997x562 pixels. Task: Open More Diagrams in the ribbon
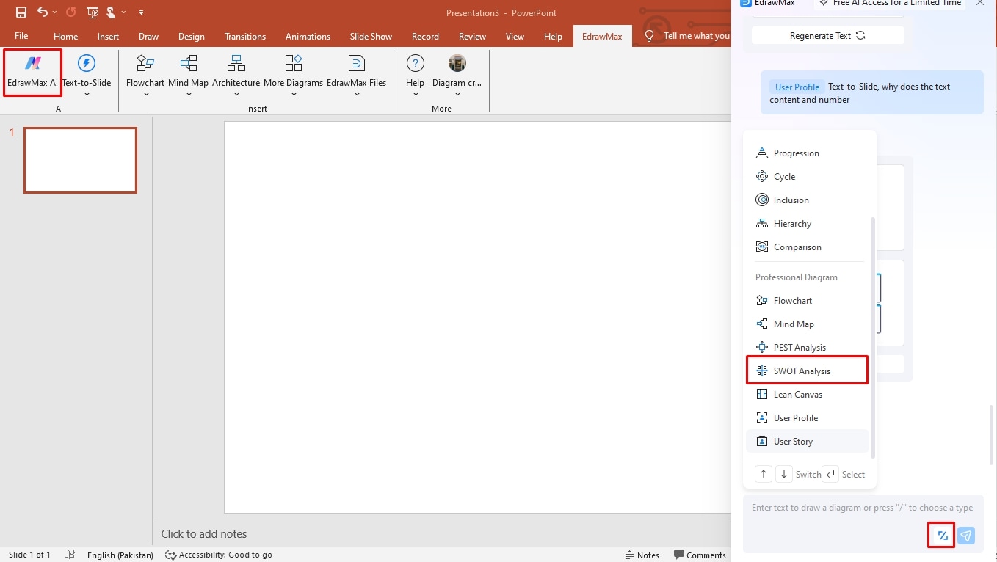point(294,71)
